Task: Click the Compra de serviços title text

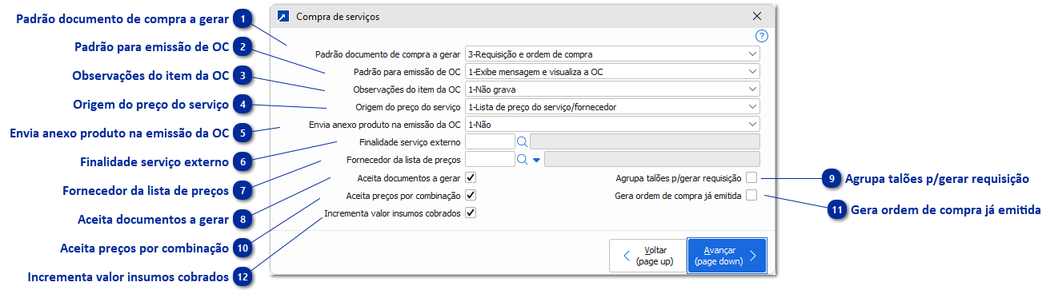Action: (x=338, y=16)
